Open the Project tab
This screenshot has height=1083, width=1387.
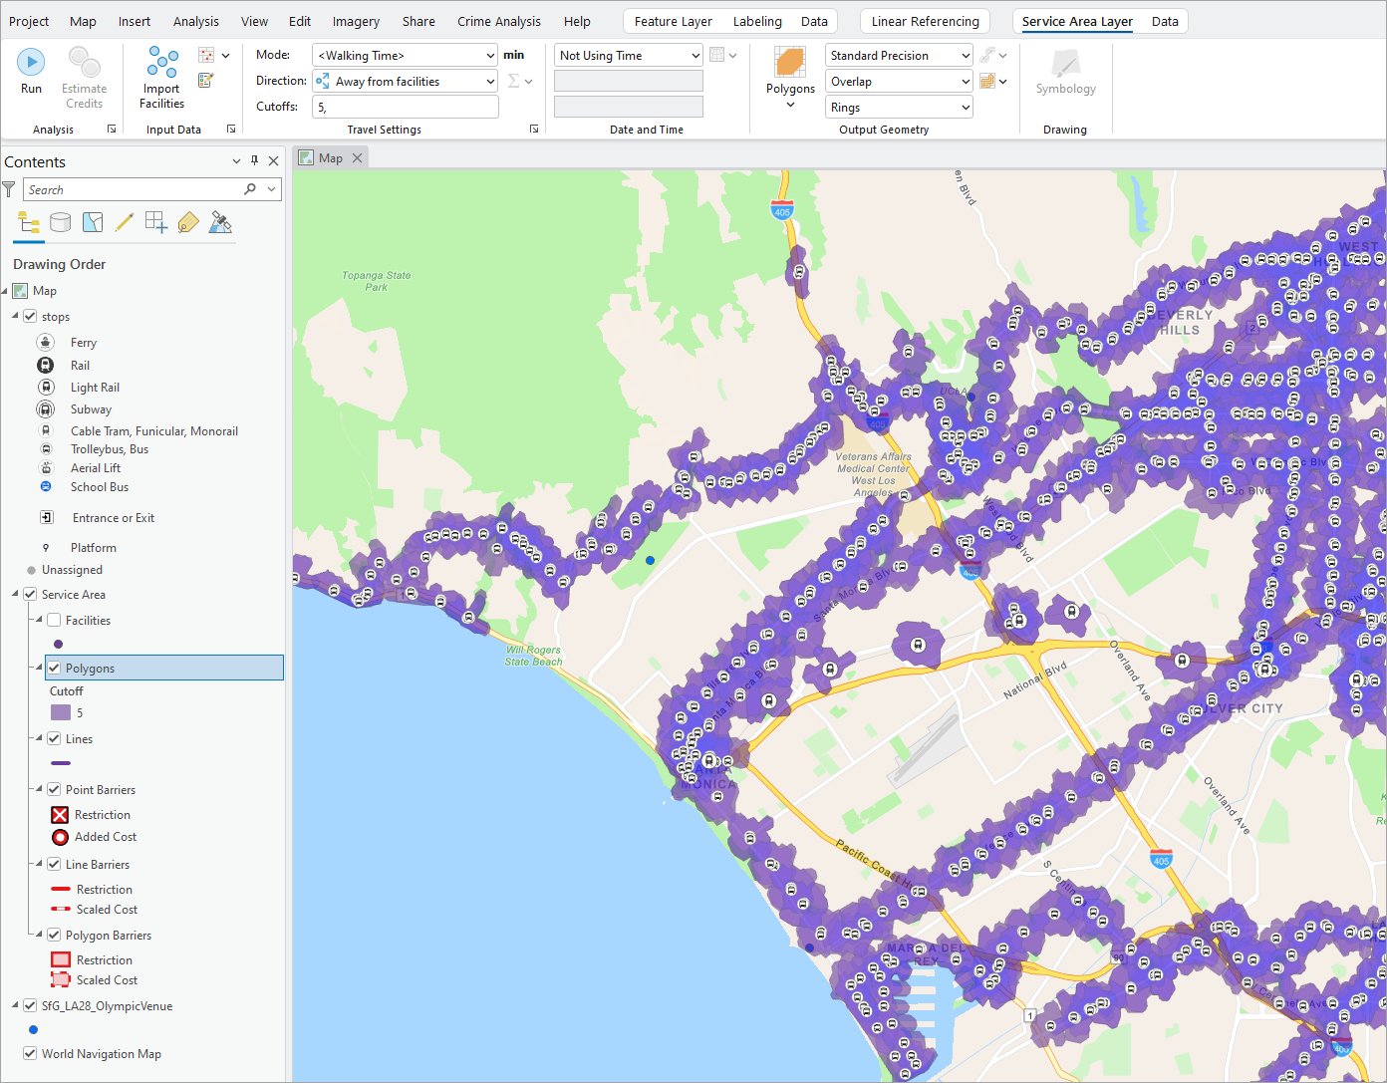pyautogui.click(x=29, y=21)
